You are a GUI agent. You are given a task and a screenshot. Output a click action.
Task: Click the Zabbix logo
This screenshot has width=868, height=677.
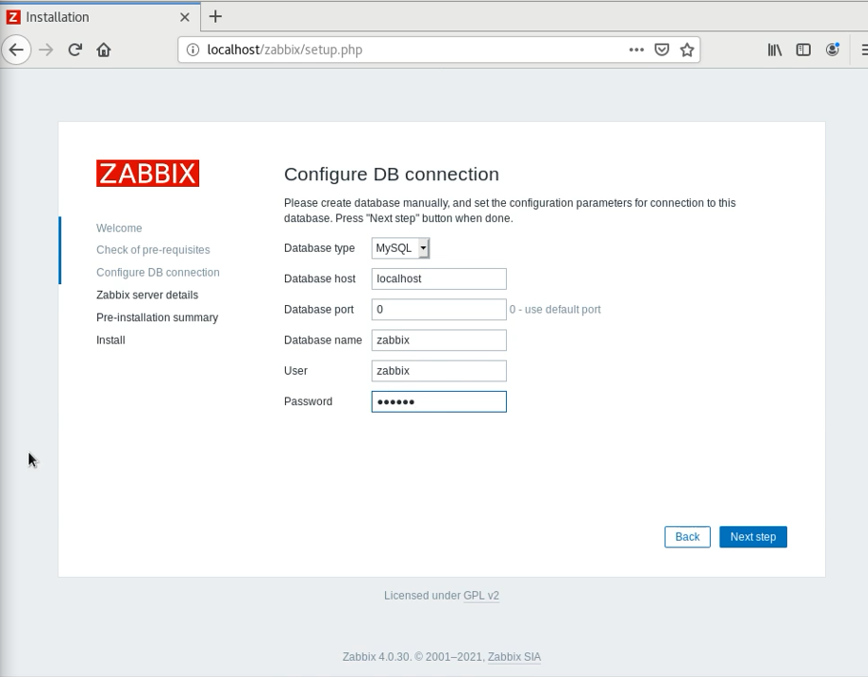[x=148, y=174]
